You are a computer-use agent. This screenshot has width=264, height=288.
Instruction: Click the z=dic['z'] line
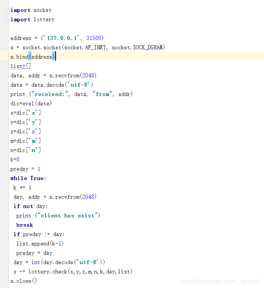[x=25, y=131]
